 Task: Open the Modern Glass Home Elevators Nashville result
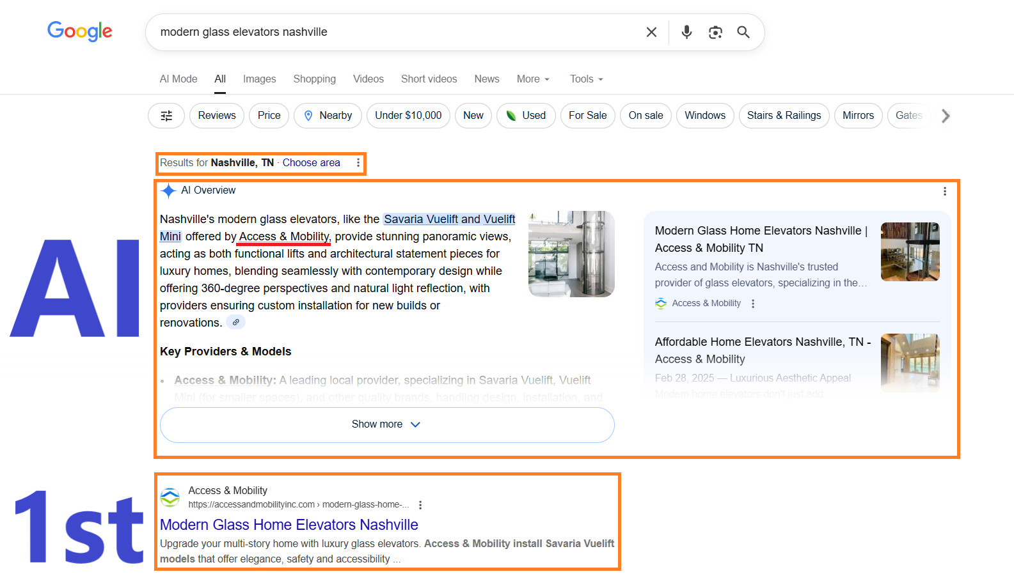coord(289,525)
